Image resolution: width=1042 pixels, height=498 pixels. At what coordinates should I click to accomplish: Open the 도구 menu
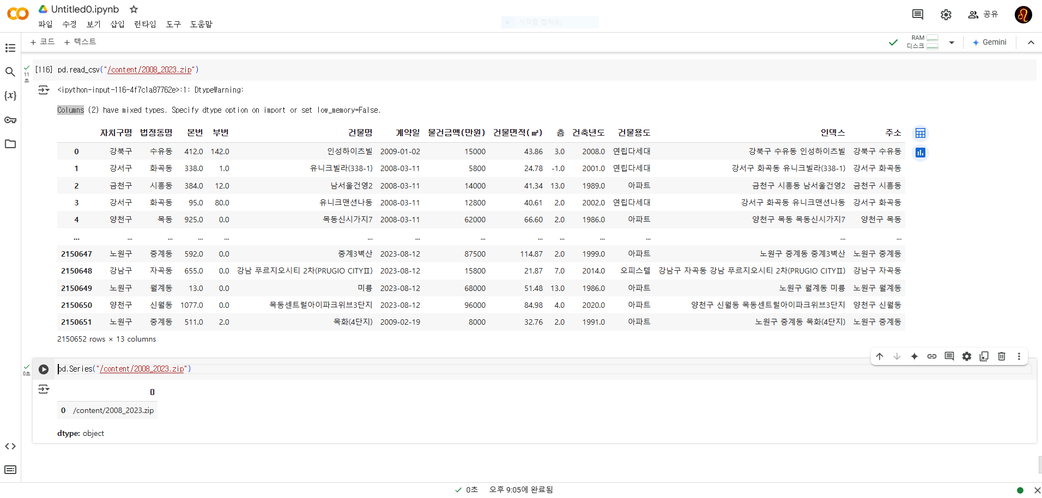(173, 25)
